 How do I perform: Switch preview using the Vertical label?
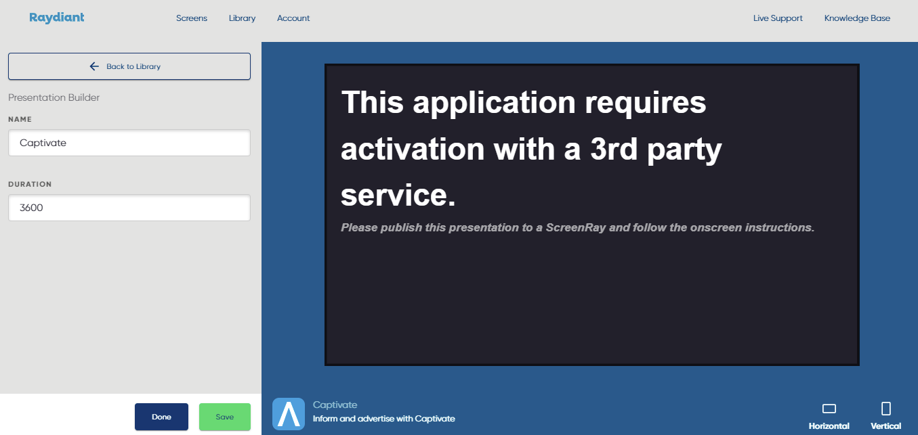[885, 426]
